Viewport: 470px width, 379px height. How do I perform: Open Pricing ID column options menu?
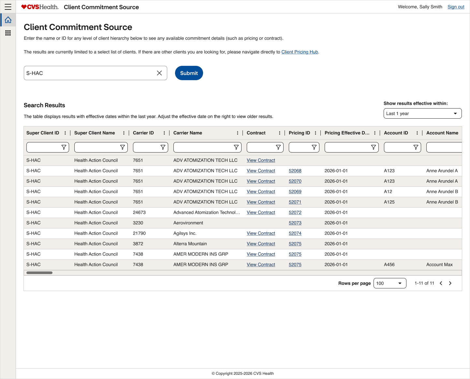click(316, 133)
